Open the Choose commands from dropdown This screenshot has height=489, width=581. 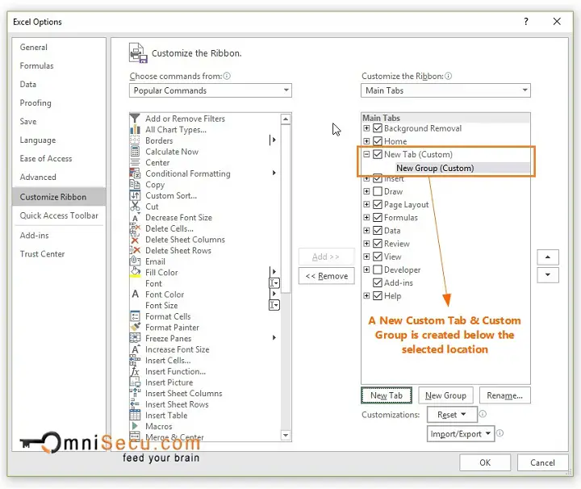click(x=211, y=90)
